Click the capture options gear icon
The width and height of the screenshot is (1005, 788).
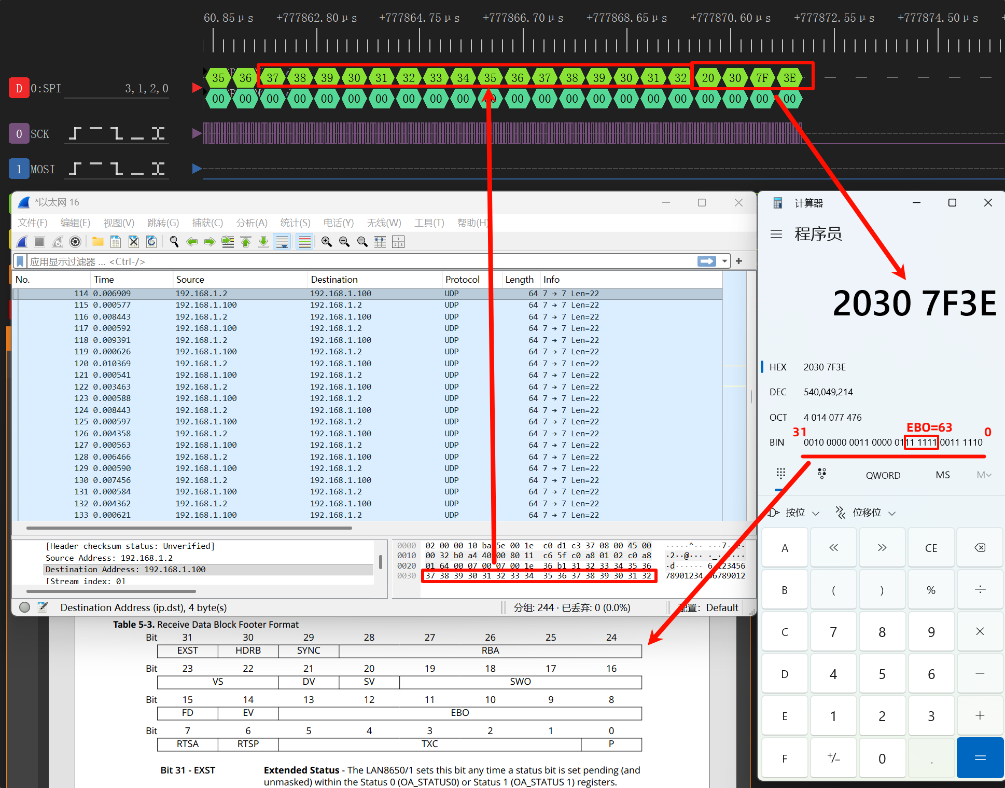click(x=75, y=242)
